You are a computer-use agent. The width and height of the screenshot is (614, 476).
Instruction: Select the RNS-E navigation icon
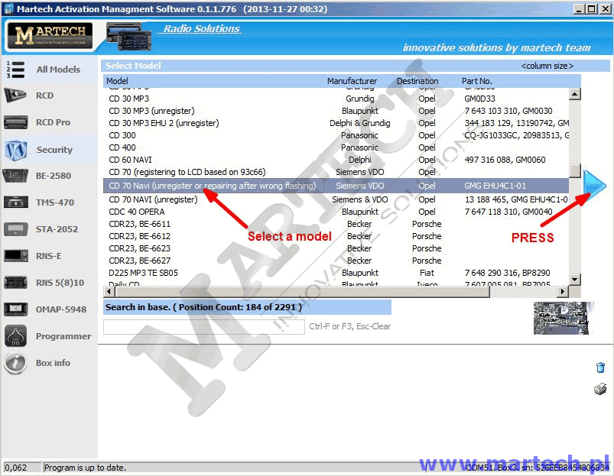click(x=15, y=256)
